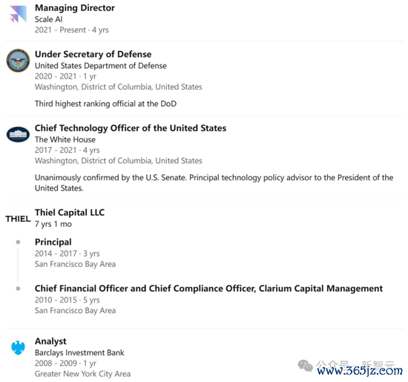Click the Chief Financial Officer timeline bullet
Screen dimensions: 408x382
18,289
